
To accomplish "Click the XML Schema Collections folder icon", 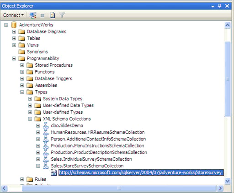I will (37, 119).
